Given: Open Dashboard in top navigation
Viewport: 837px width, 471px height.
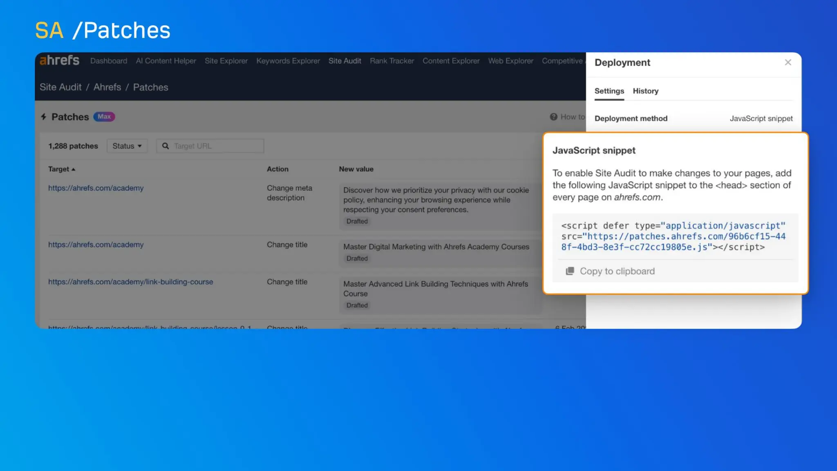Looking at the screenshot, I should click(109, 61).
